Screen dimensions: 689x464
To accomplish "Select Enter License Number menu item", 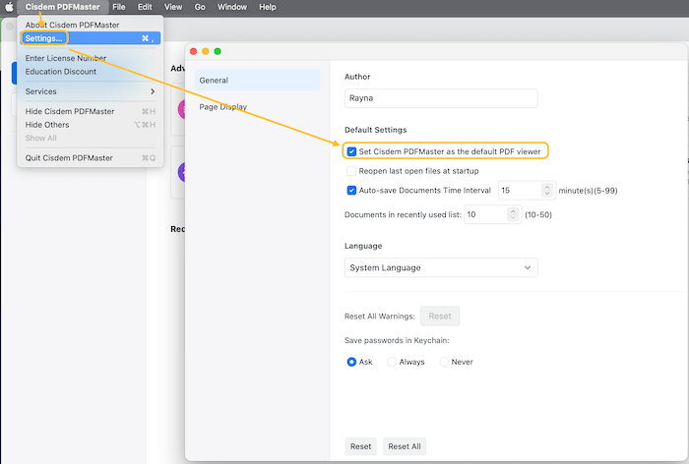I will tap(65, 58).
